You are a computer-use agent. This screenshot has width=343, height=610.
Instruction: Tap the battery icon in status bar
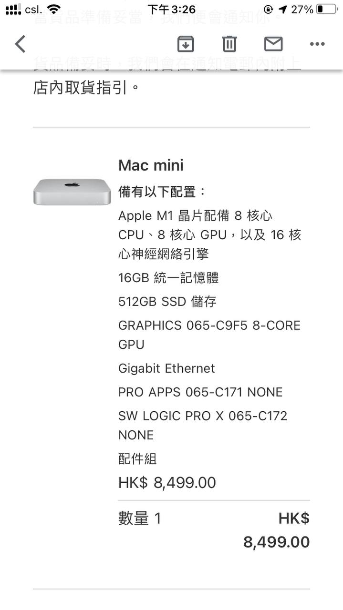327,9
